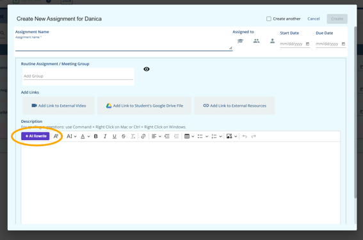Click the decrease indent icon
The width and height of the screenshot is (363, 240).
(176, 136)
